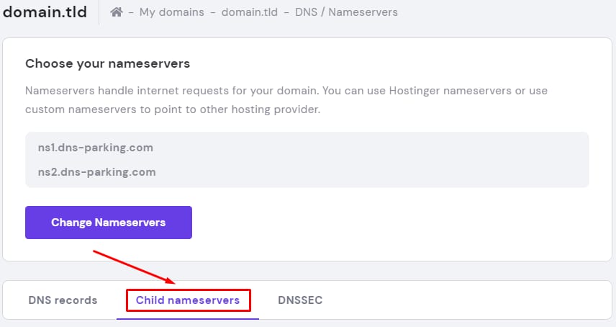The image size is (616, 327).
Task: Click DNS / Nameservers breadcrumb item
Action: [346, 12]
